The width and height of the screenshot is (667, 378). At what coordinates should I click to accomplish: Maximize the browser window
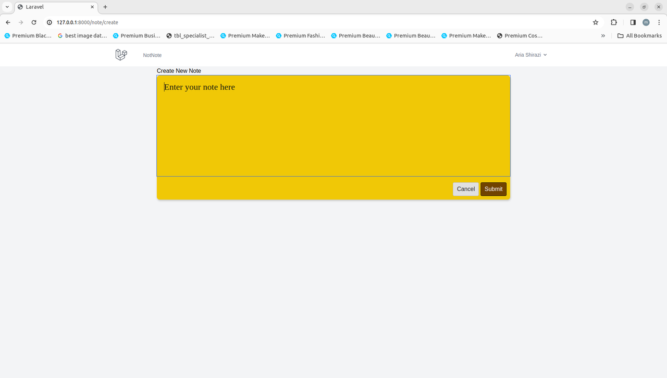click(x=644, y=7)
